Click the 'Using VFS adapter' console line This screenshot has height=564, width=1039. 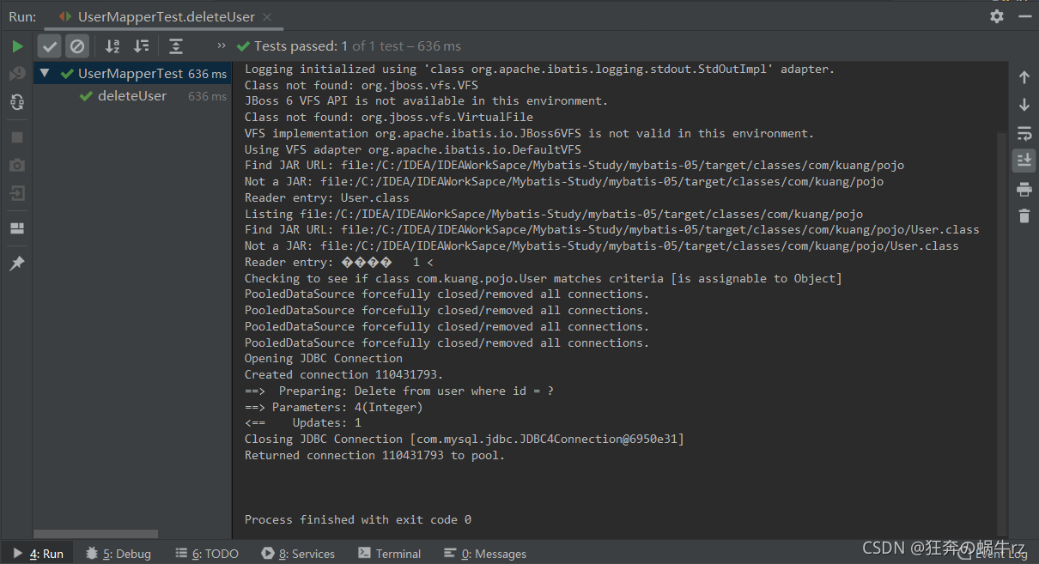(x=413, y=149)
